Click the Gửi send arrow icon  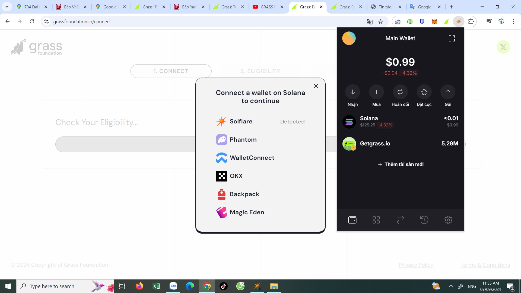[448, 92]
